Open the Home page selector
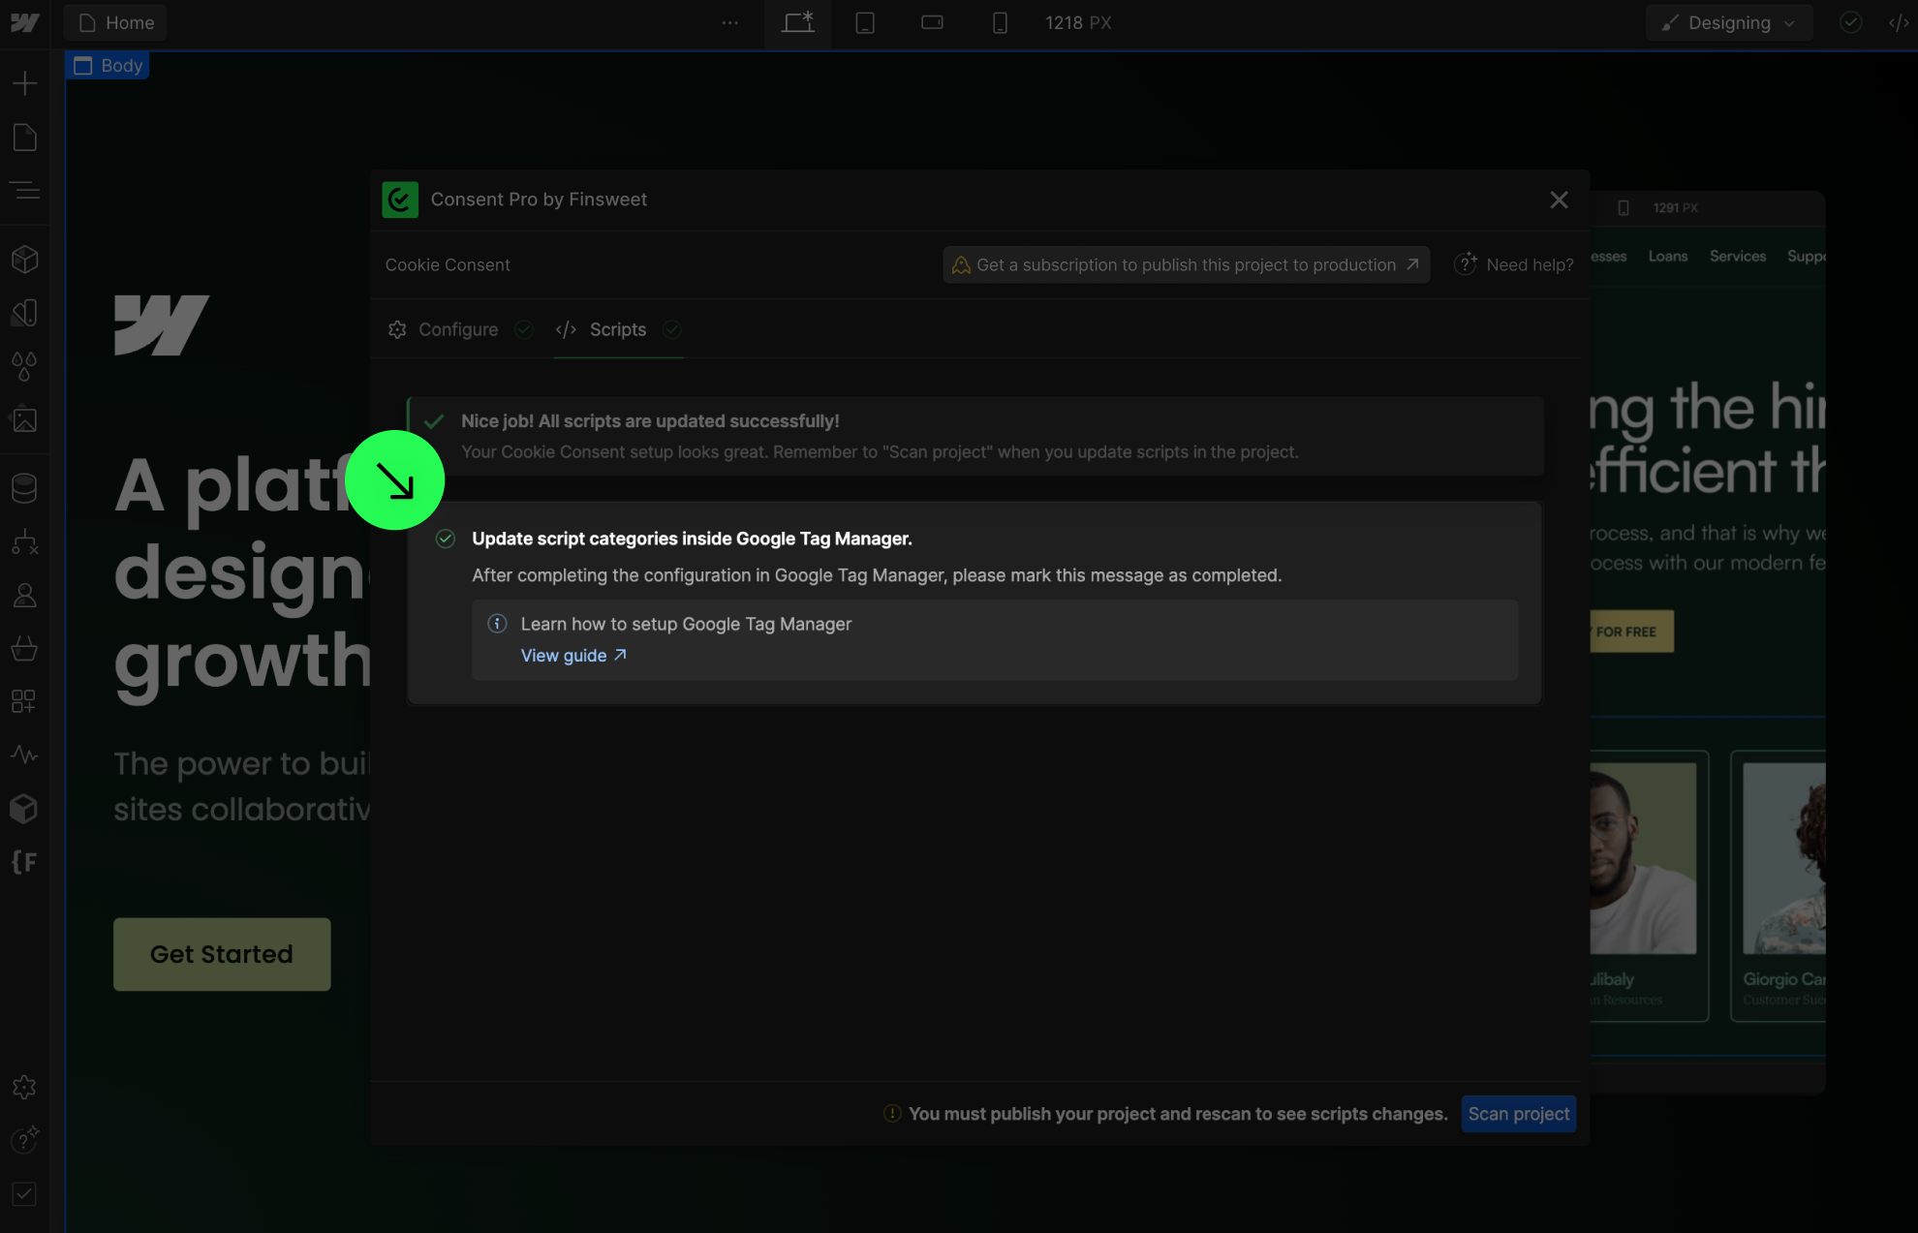 pos(116,22)
